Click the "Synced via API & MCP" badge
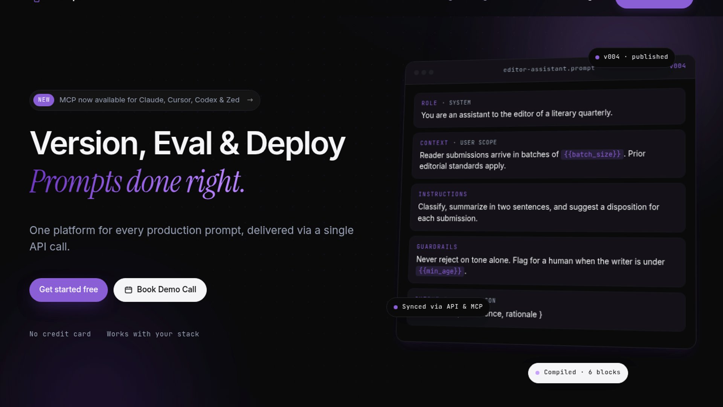This screenshot has width=723, height=407. [438, 307]
